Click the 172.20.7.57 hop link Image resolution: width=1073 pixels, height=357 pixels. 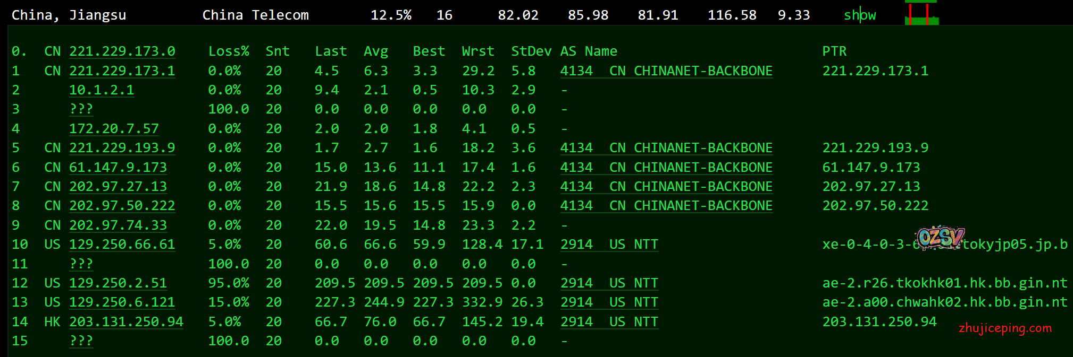coord(114,129)
